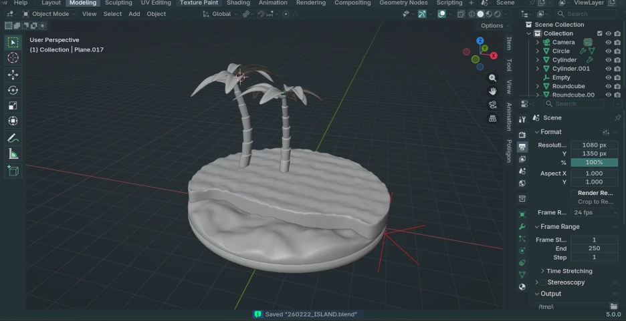Hide the Circle object in viewport
Image resolution: width=626 pixels, height=321 pixels.
(x=609, y=51)
